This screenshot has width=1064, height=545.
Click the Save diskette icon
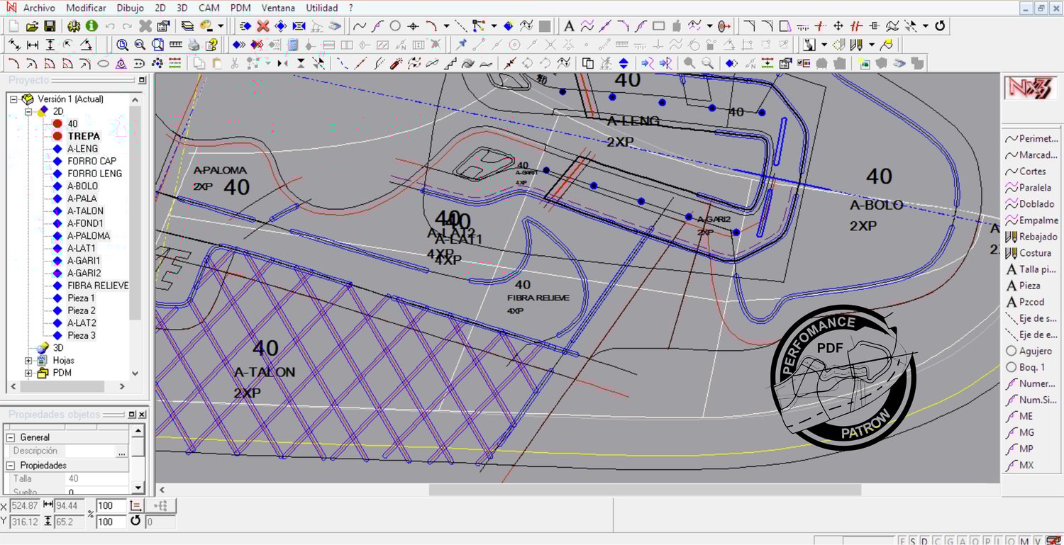tap(50, 26)
